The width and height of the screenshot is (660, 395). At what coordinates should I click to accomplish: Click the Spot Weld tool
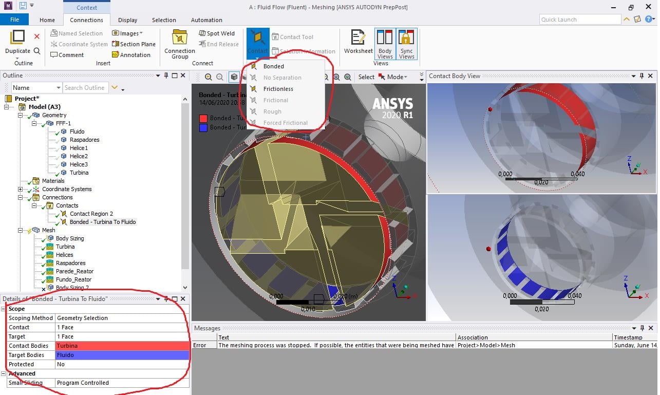click(217, 33)
